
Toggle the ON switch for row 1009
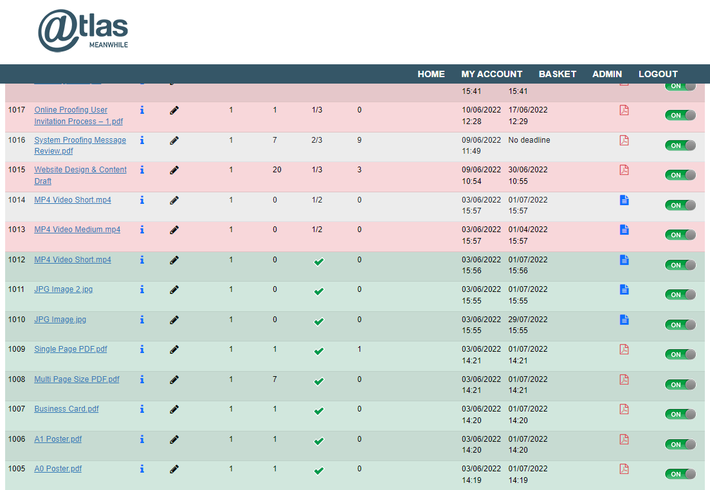coord(680,354)
